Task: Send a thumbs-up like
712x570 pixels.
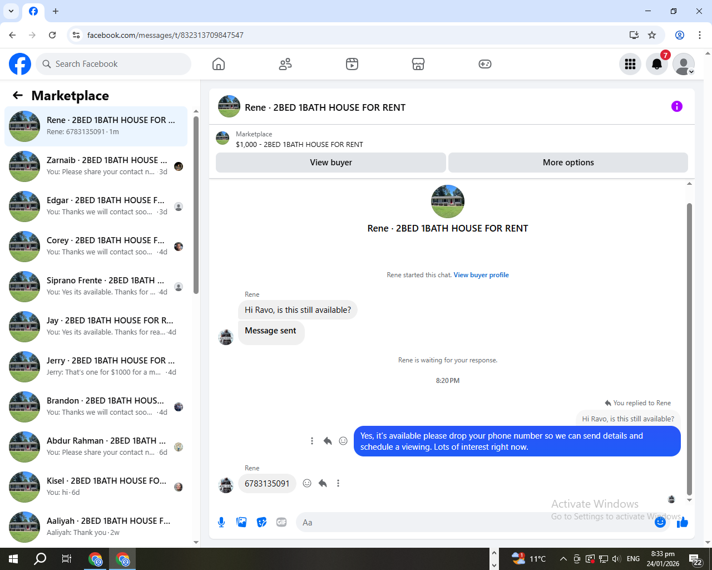Action: coord(683,522)
